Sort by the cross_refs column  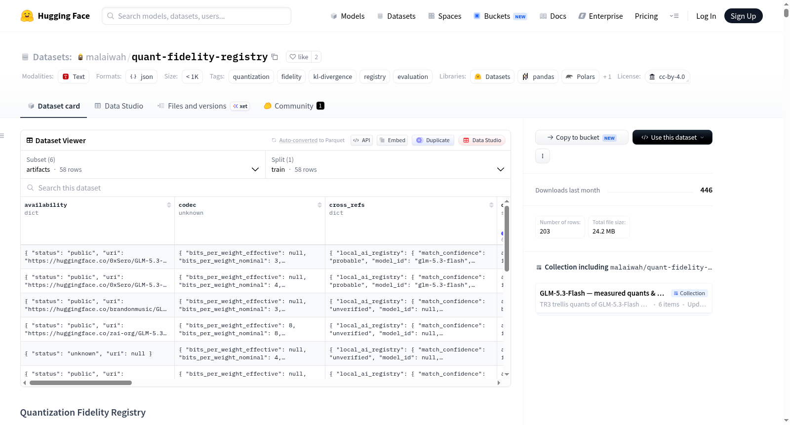491,205
